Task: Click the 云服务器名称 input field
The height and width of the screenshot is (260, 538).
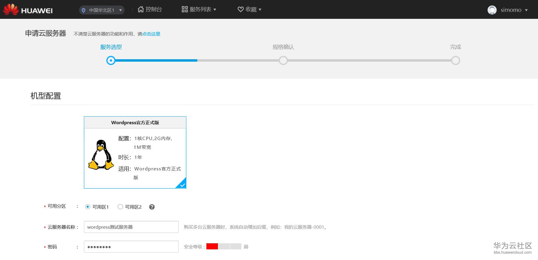Action: click(131, 227)
